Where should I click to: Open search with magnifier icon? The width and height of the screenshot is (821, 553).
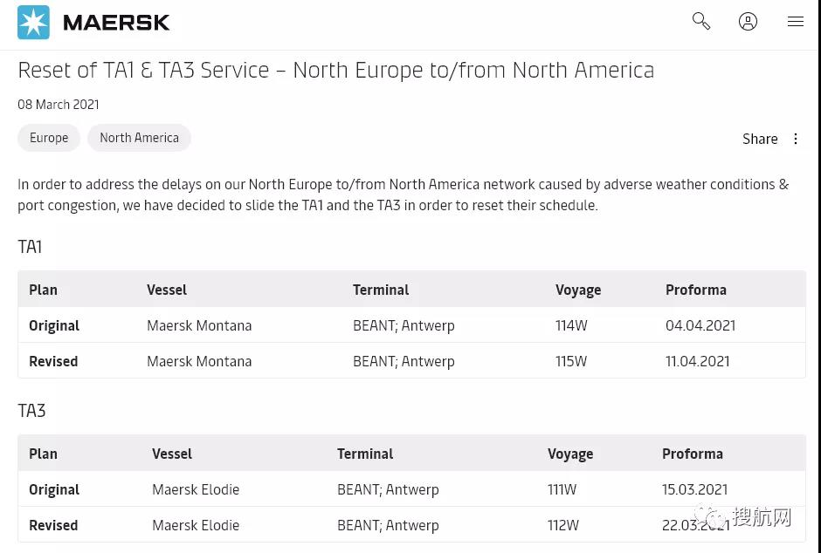701,21
